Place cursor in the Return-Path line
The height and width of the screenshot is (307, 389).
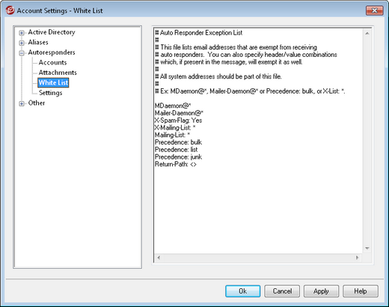coord(176,164)
